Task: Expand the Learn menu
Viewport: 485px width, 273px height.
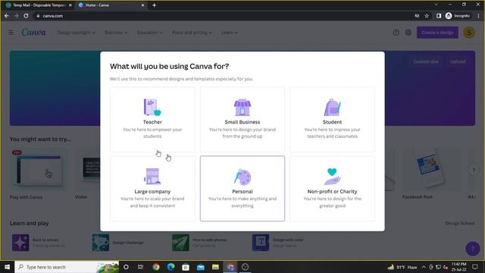Action: coord(230,33)
